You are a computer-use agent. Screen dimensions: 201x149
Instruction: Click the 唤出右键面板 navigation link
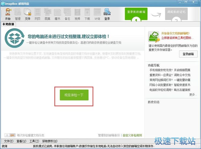(182, 90)
